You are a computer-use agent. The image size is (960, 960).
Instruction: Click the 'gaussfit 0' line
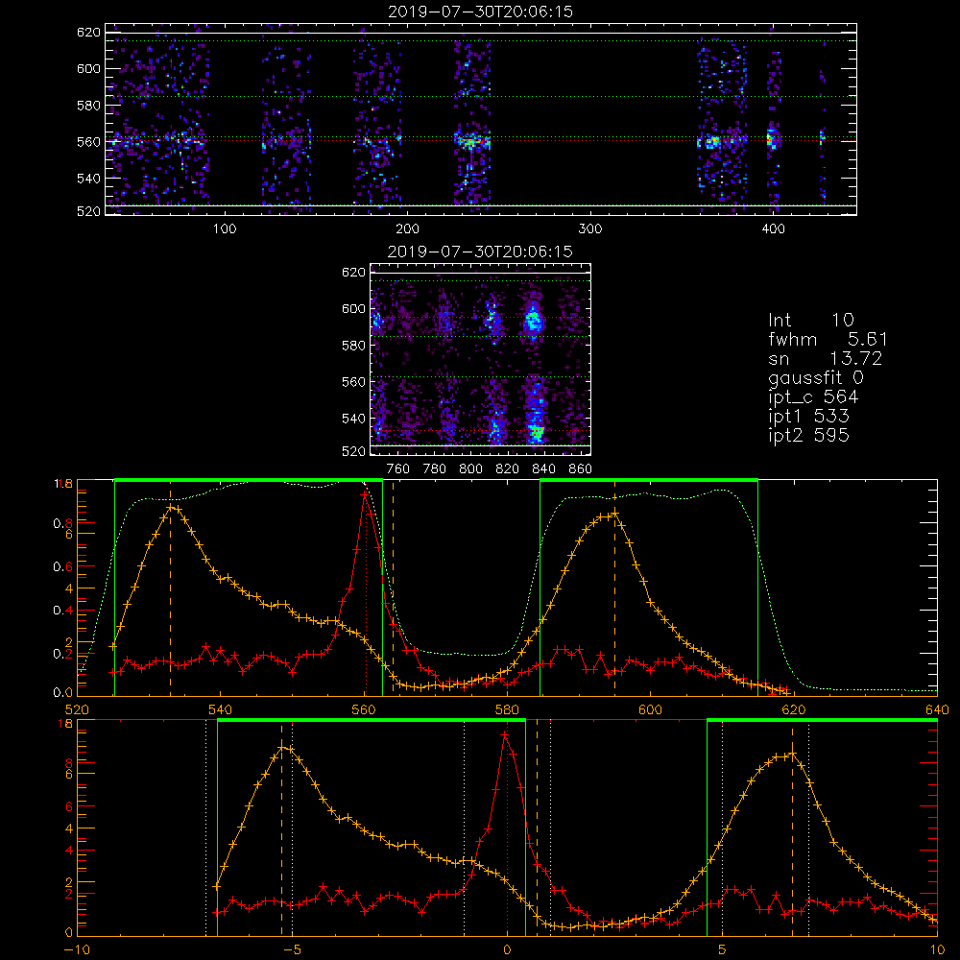click(816, 378)
